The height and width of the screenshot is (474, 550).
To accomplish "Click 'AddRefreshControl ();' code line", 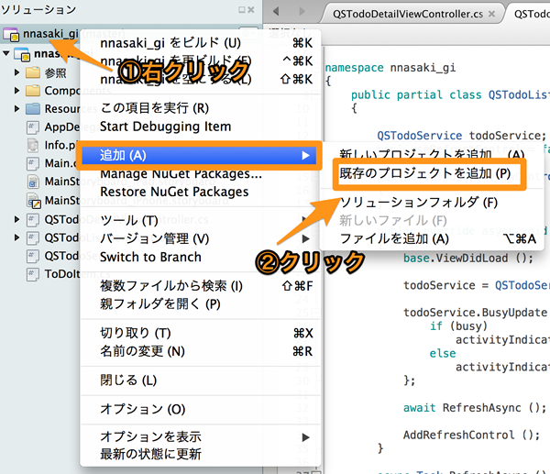I will (472, 435).
